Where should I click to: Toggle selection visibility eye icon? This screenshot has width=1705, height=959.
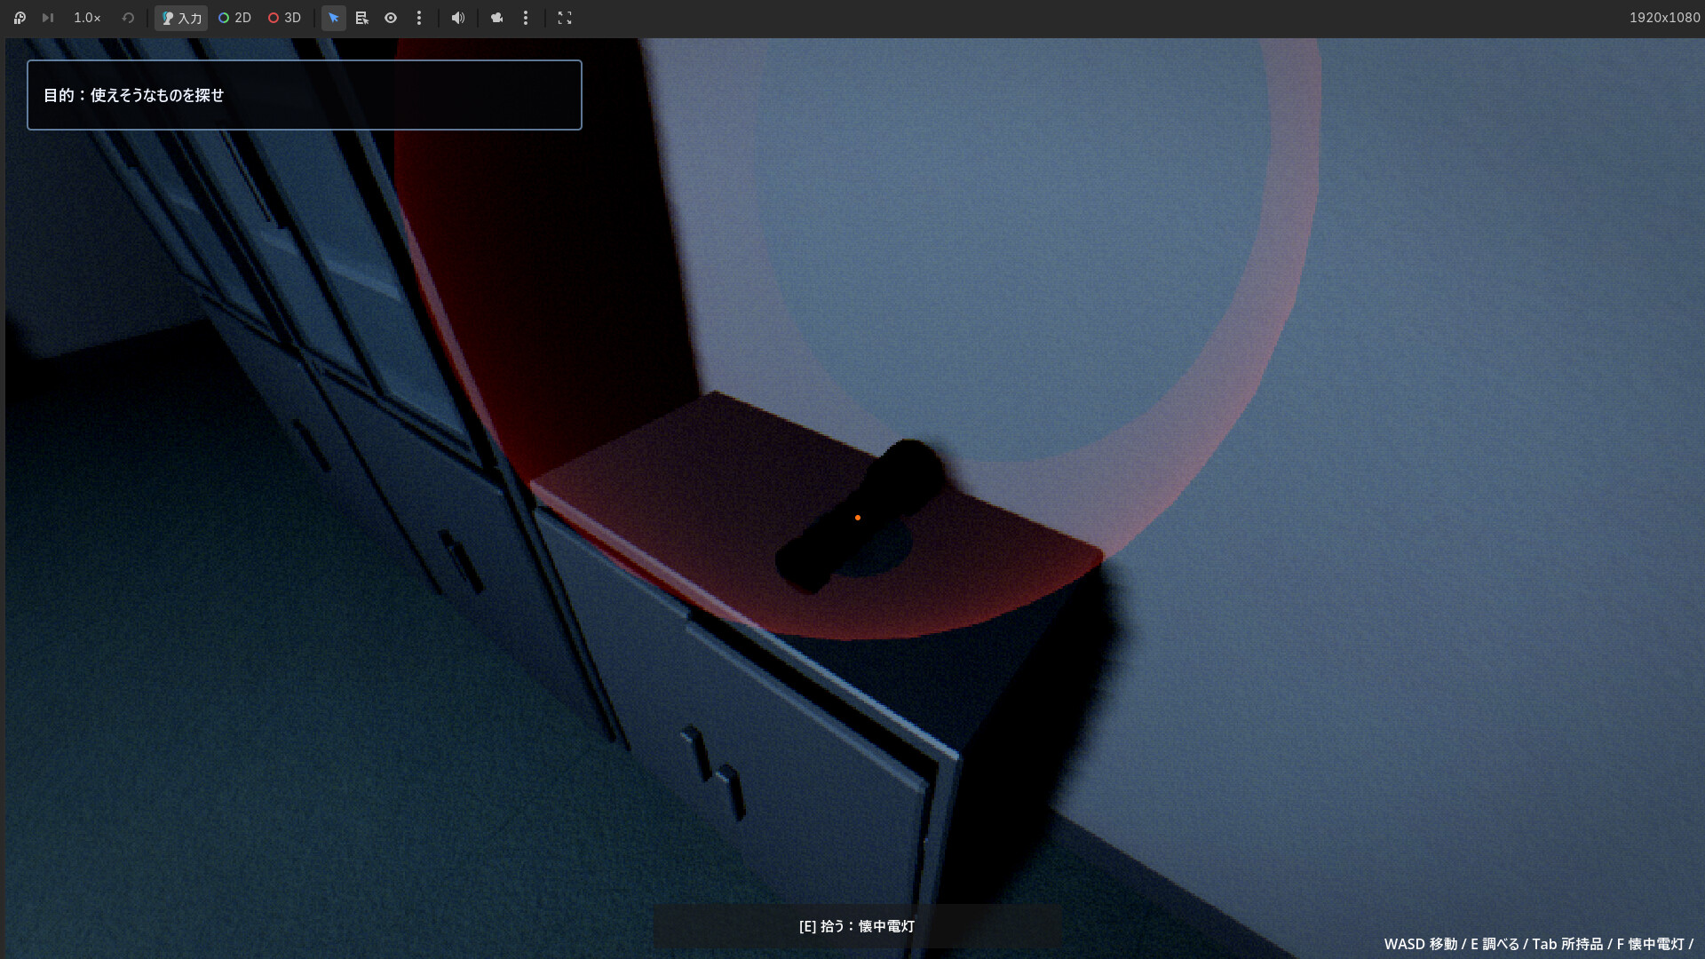391,18
